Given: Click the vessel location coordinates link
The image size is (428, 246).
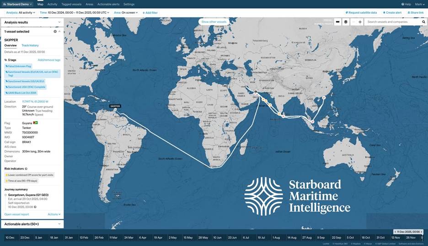Looking at the screenshot, I should [x=35, y=102].
